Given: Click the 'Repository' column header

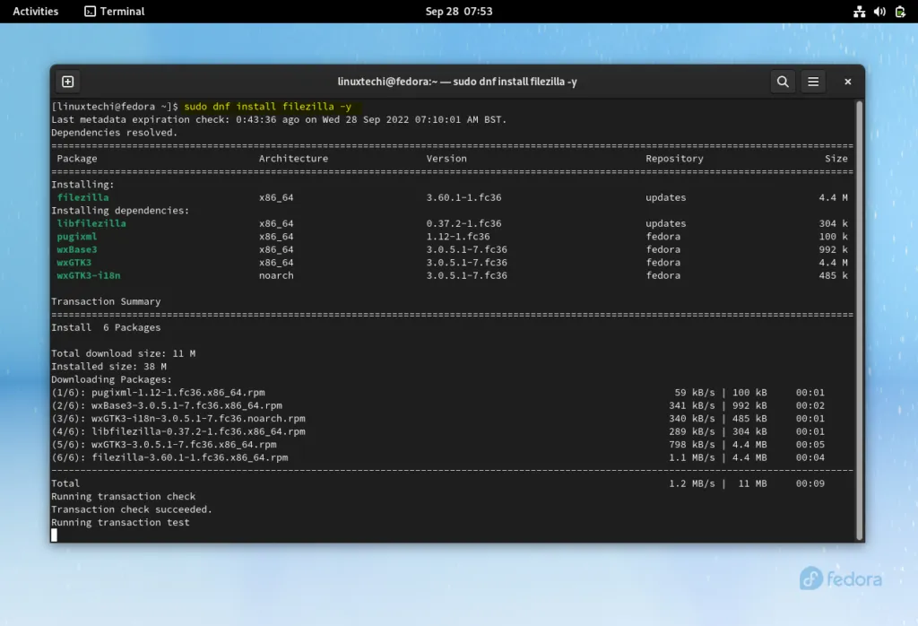Looking at the screenshot, I should click(x=674, y=158).
